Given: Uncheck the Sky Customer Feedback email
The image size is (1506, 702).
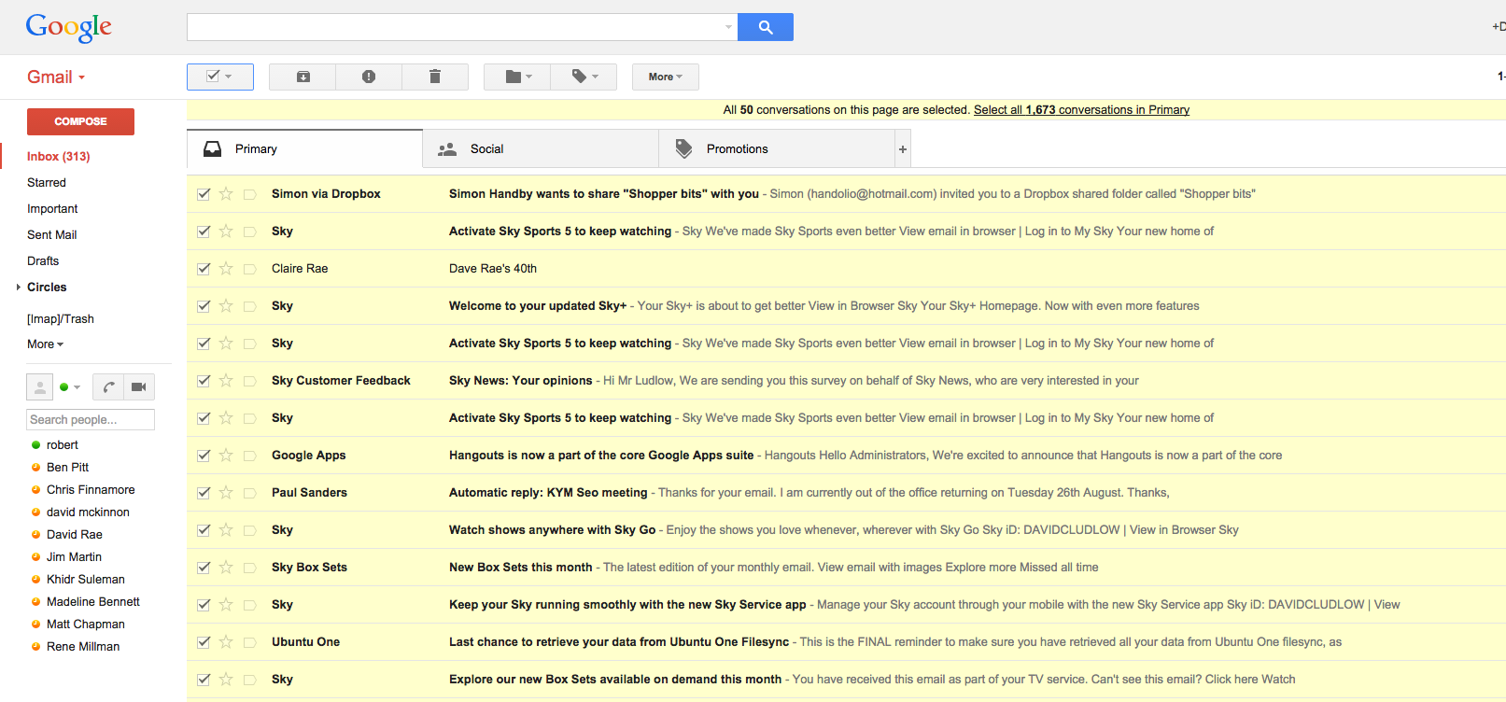Looking at the screenshot, I should [204, 381].
